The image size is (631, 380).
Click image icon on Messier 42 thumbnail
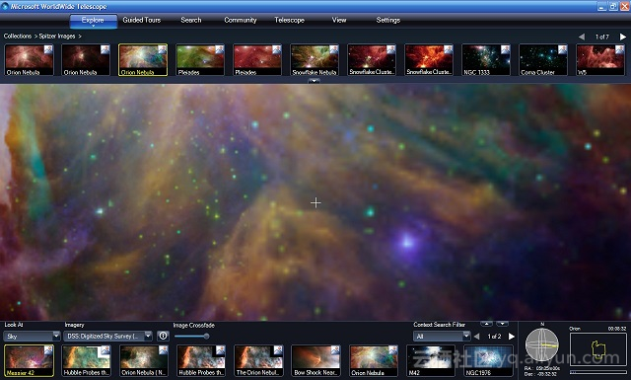(48, 350)
